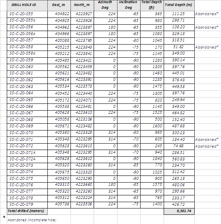
Task: Click the SO-C-20-072A hole ID cell
Action: (27, 159)
